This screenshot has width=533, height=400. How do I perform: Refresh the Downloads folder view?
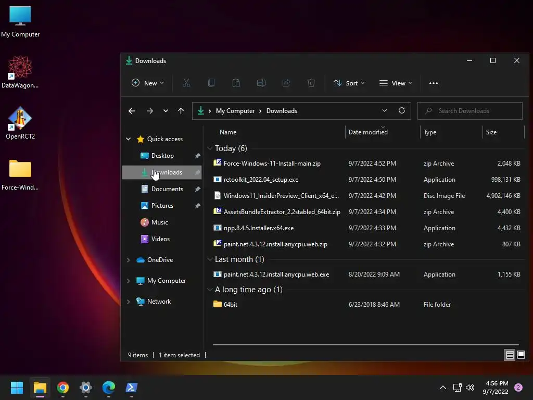402,110
